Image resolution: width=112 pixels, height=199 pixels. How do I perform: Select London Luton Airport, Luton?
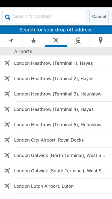[56, 186]
